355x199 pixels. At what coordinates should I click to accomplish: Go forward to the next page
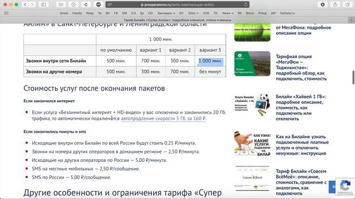coord(32,4)
